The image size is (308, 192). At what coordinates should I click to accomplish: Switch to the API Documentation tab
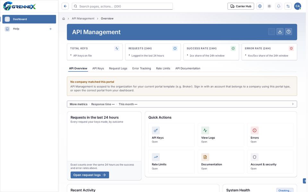188,68
